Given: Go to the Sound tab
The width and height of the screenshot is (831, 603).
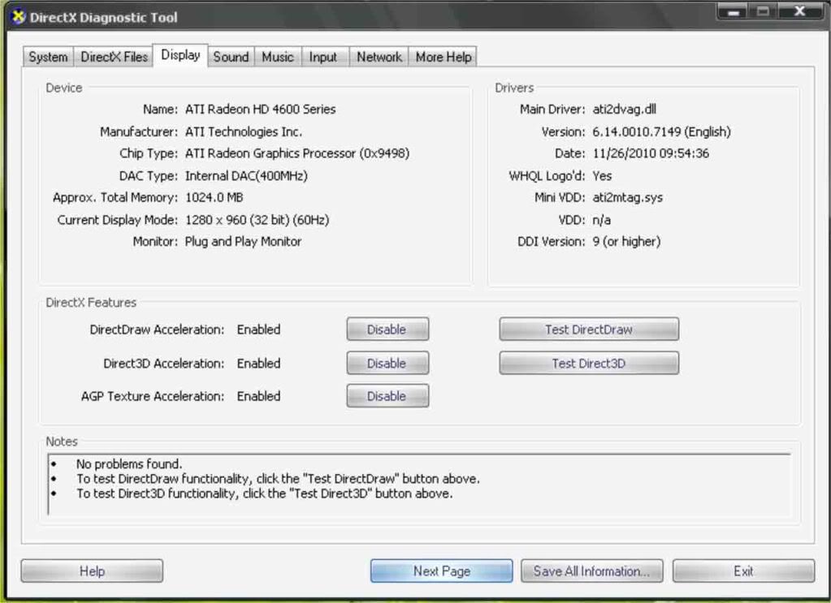Looking at the screenshot, I should click(231, 57).
